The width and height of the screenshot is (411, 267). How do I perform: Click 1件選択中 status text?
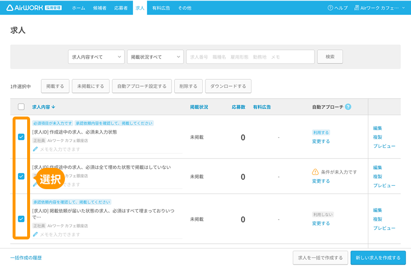[x=20, y=86]
